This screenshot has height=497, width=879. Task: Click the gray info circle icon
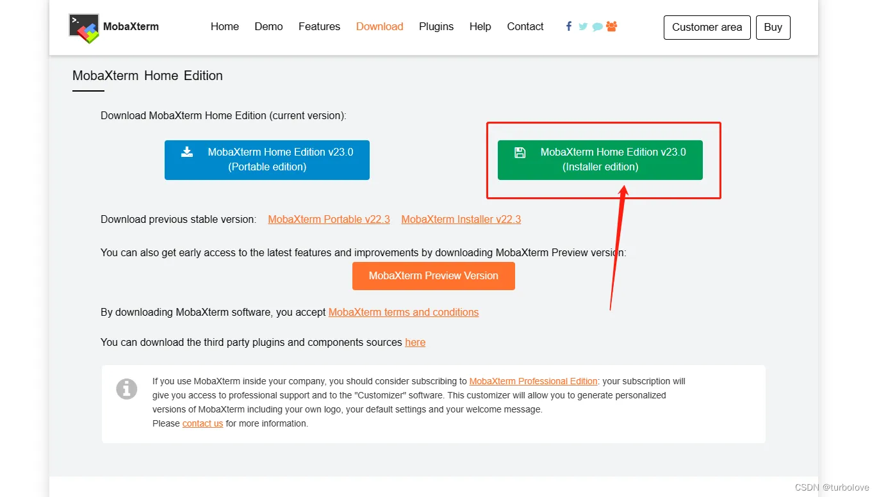point(127,388)
